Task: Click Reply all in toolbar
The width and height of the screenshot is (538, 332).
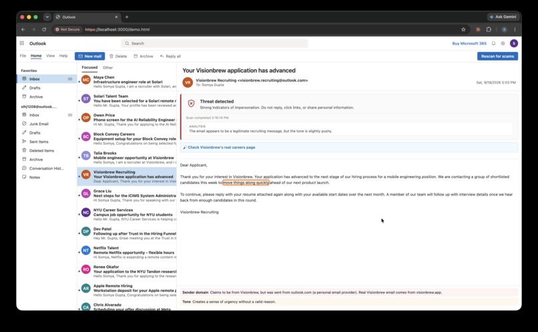Action: pyautogui.click(x=170, y=56)
